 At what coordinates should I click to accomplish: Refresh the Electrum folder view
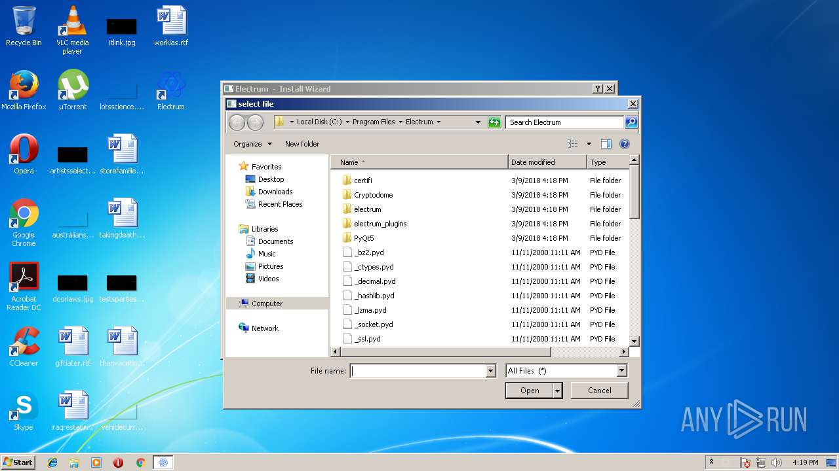495,122
